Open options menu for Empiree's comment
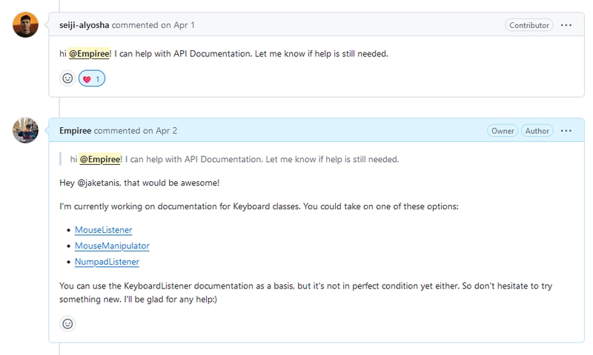Viewport: 593px width, 355px height. click(x=566, y=131)
